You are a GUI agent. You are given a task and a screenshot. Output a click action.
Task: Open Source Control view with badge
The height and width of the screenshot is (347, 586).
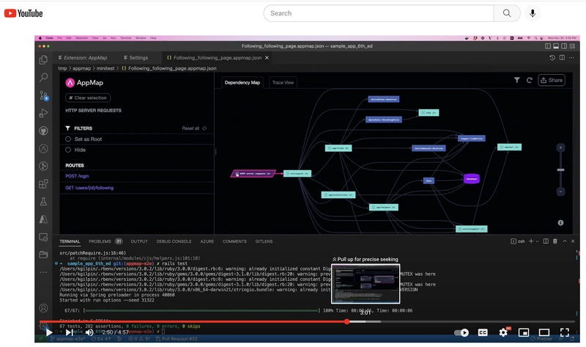pyautogui.click(x=44, y=95)
